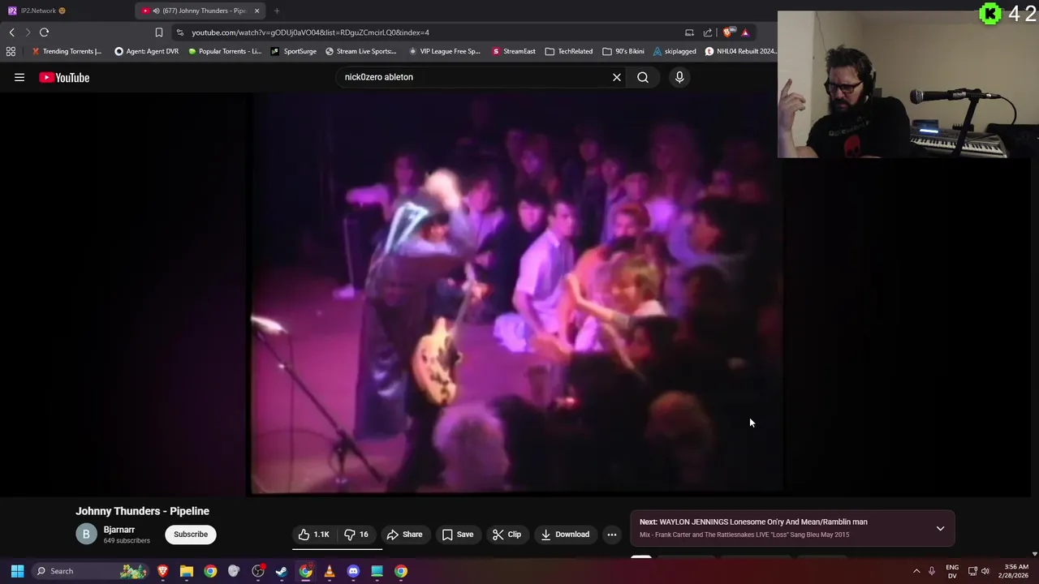
Task: Subscribe to the Bjarnarr channel
Action: tap(191, 535)
